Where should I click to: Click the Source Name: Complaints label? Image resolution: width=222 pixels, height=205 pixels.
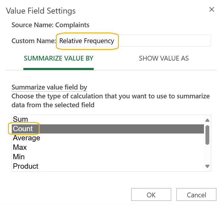tap(51, 25)
